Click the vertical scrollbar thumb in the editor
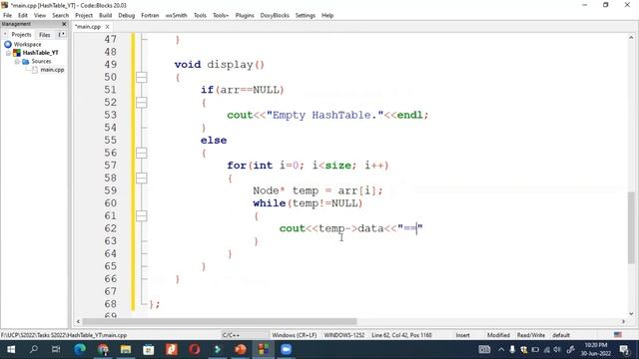 pyautogui.click(x=631, y=227)
